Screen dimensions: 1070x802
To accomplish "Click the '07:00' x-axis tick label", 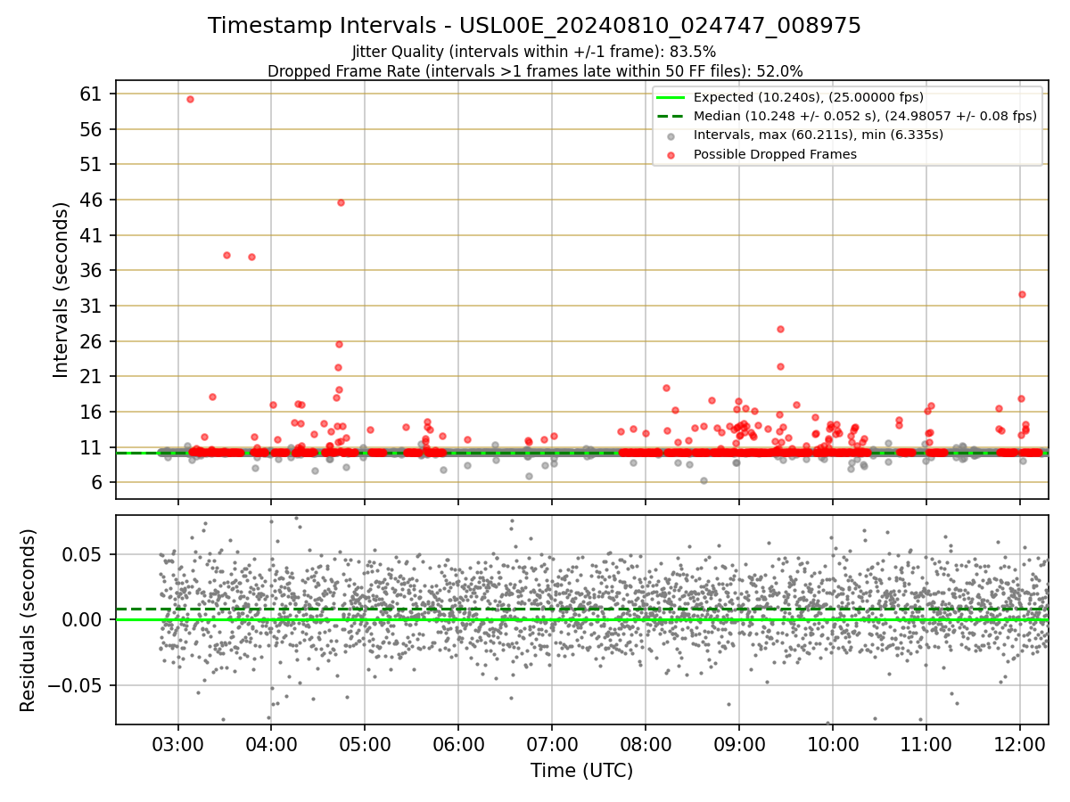I will pyautogui.click(x=552, y=743).
